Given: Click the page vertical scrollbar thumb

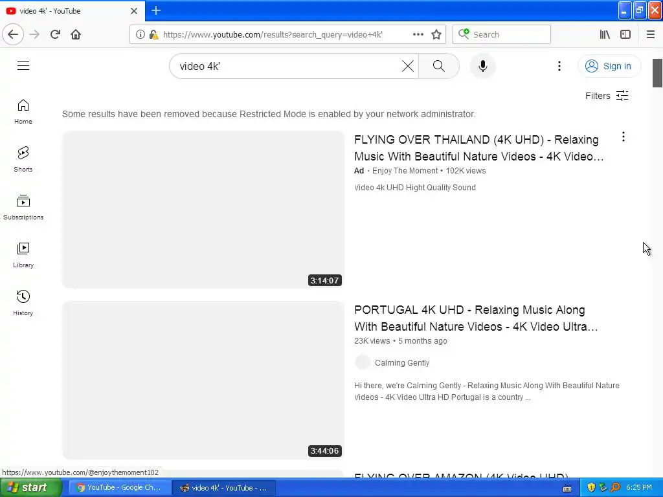Looking at the screenshot, I should click(x=657, y=73).
